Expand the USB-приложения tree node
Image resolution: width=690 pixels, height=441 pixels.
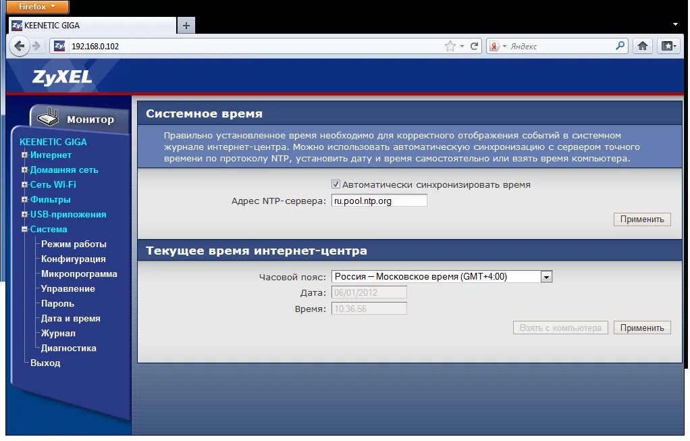[24, 214]
